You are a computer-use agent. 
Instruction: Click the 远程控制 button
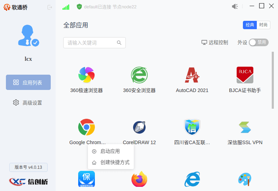tap(214, 42)
